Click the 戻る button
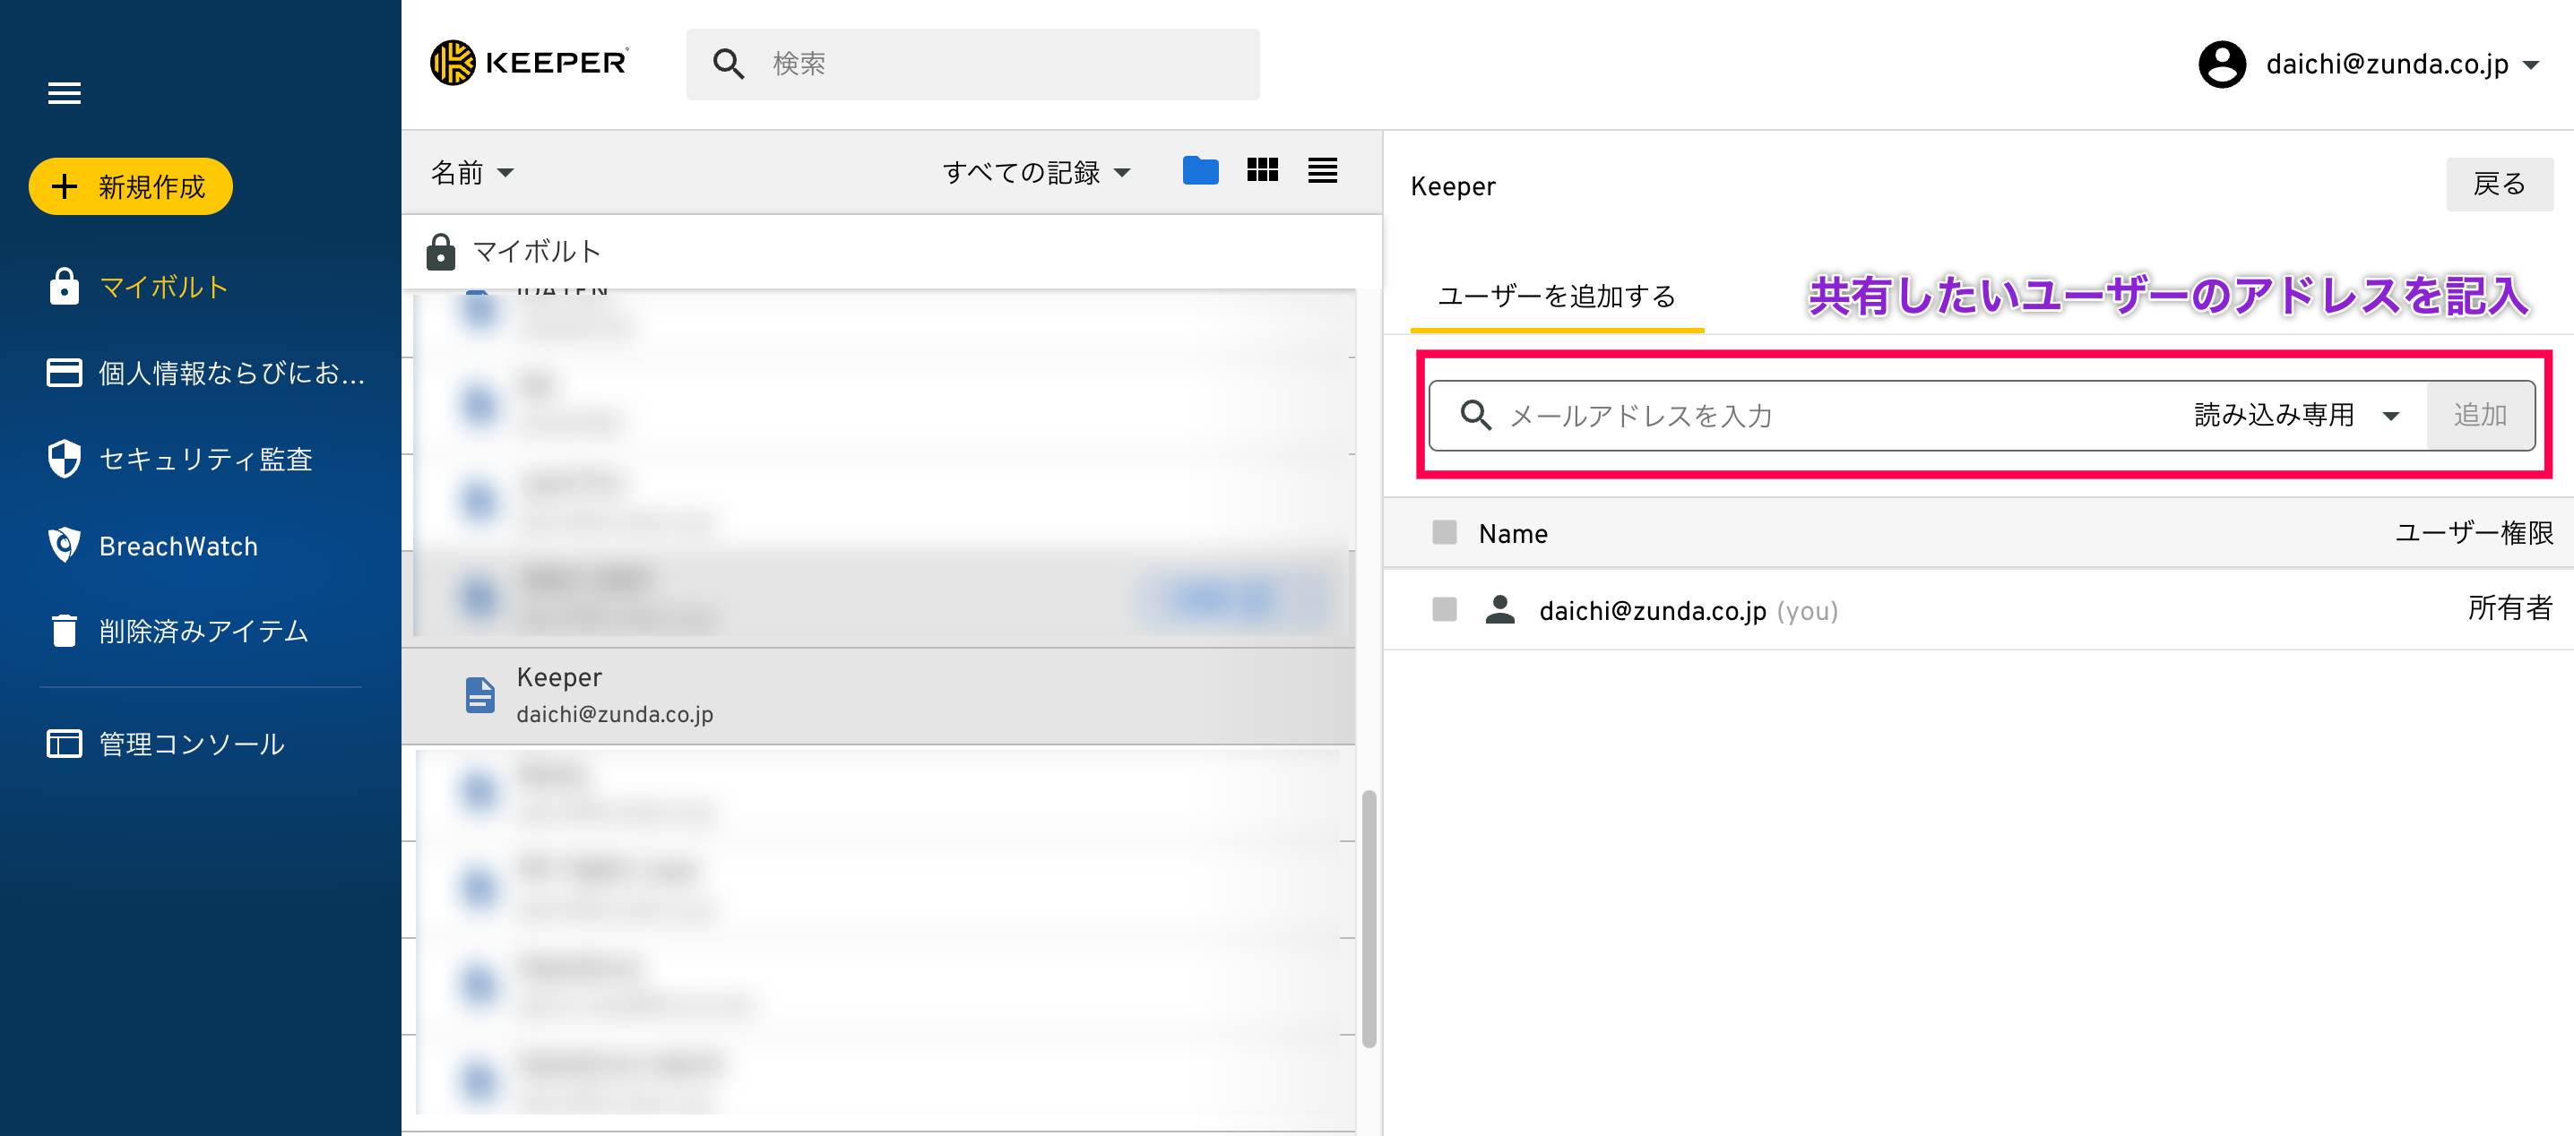This screenshot has width=2574, height=1136. pos(2498,184)
